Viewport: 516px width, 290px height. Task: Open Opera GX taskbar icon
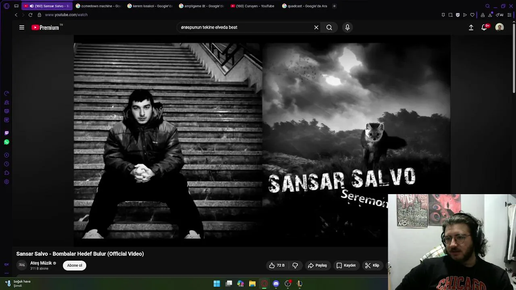264,284
